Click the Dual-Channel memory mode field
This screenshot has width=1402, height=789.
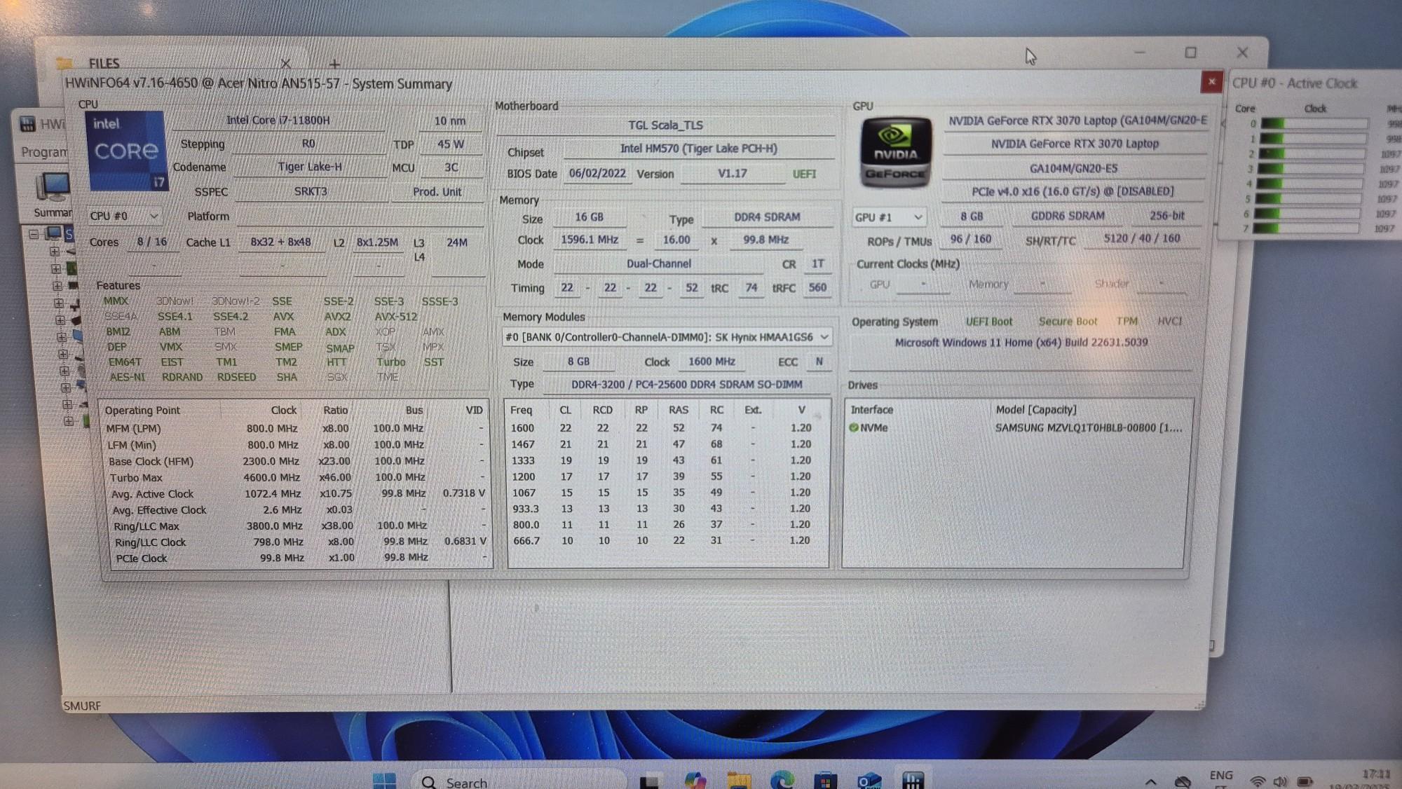coord(658,263)
